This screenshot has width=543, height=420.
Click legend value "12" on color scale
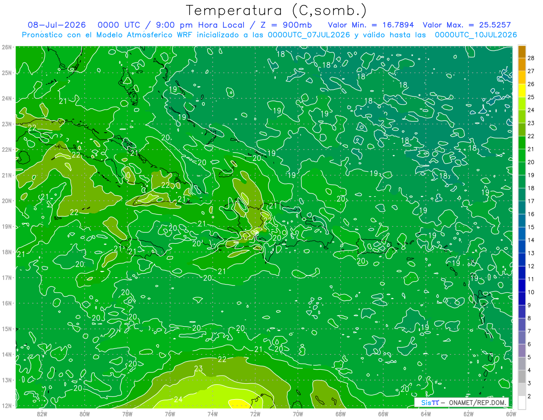point(531,266)
